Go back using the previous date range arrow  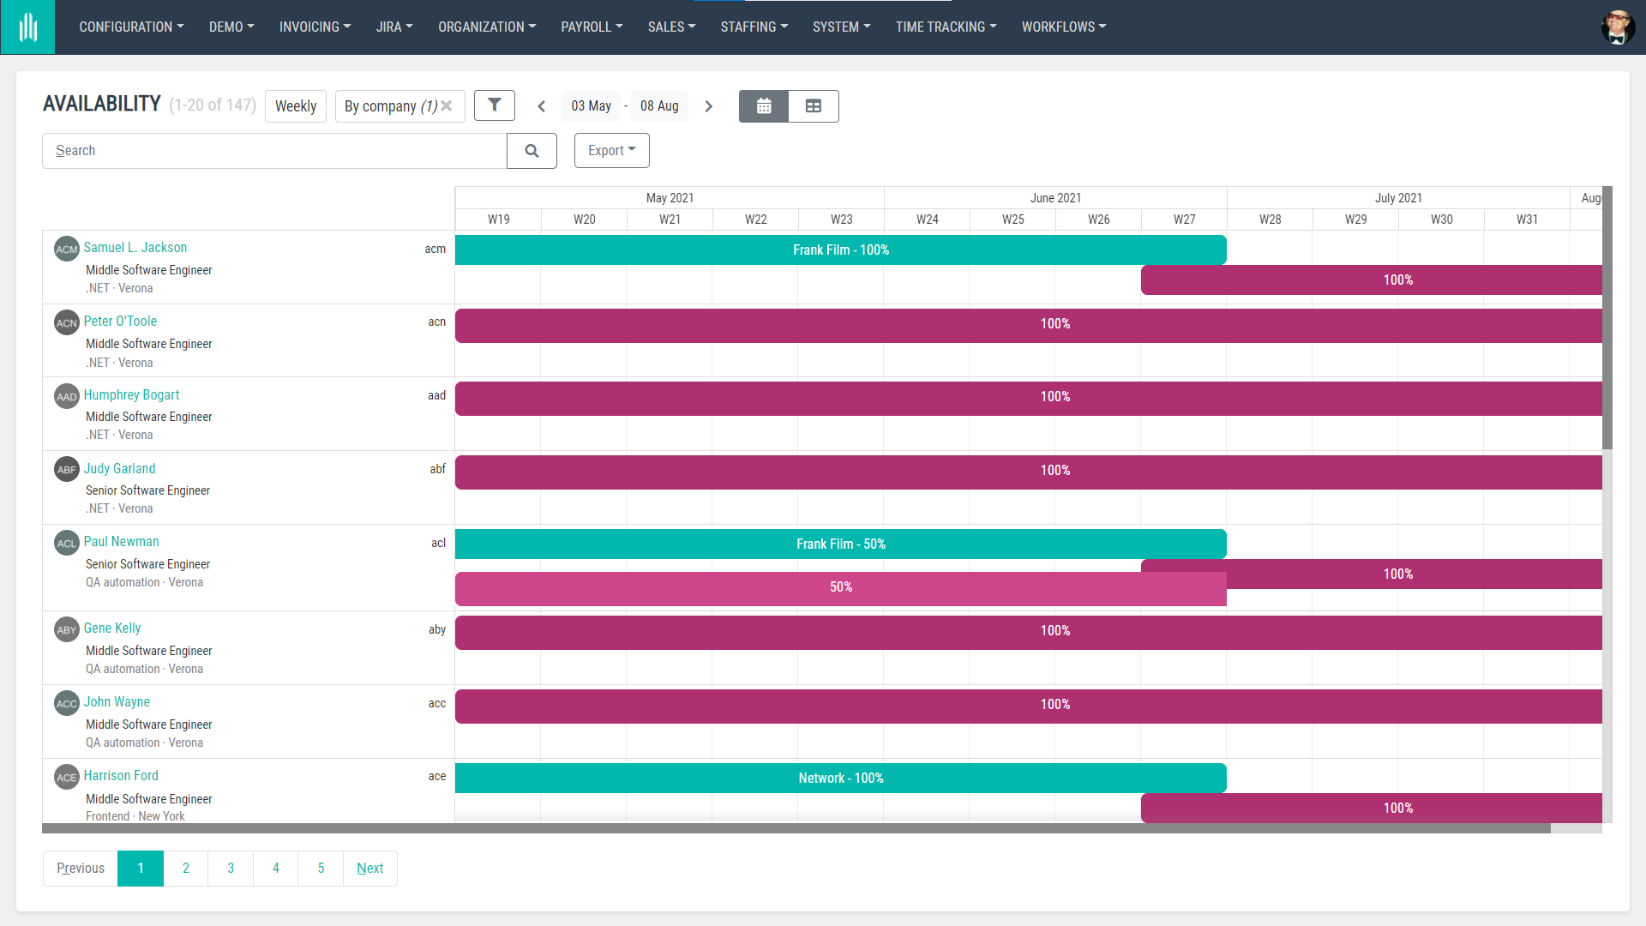tap(541, 105)
